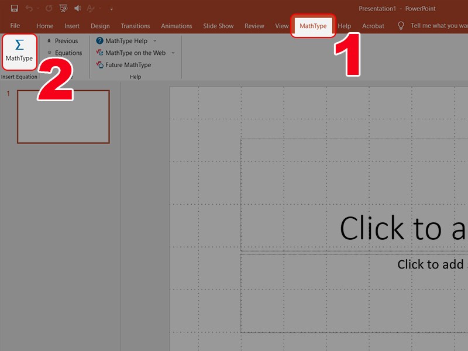Image resolution: width=468 pixels, height=351 pixels.
Task: Click the Save icon in Quick Access Toolbar
Action: [x=14, y=8]
